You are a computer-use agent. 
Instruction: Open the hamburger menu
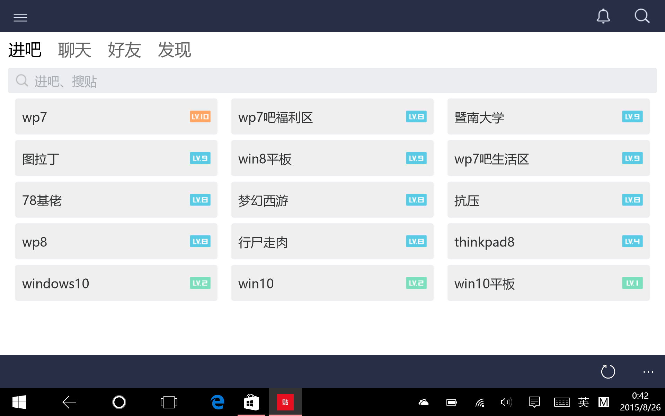click(x=20, y=17)
